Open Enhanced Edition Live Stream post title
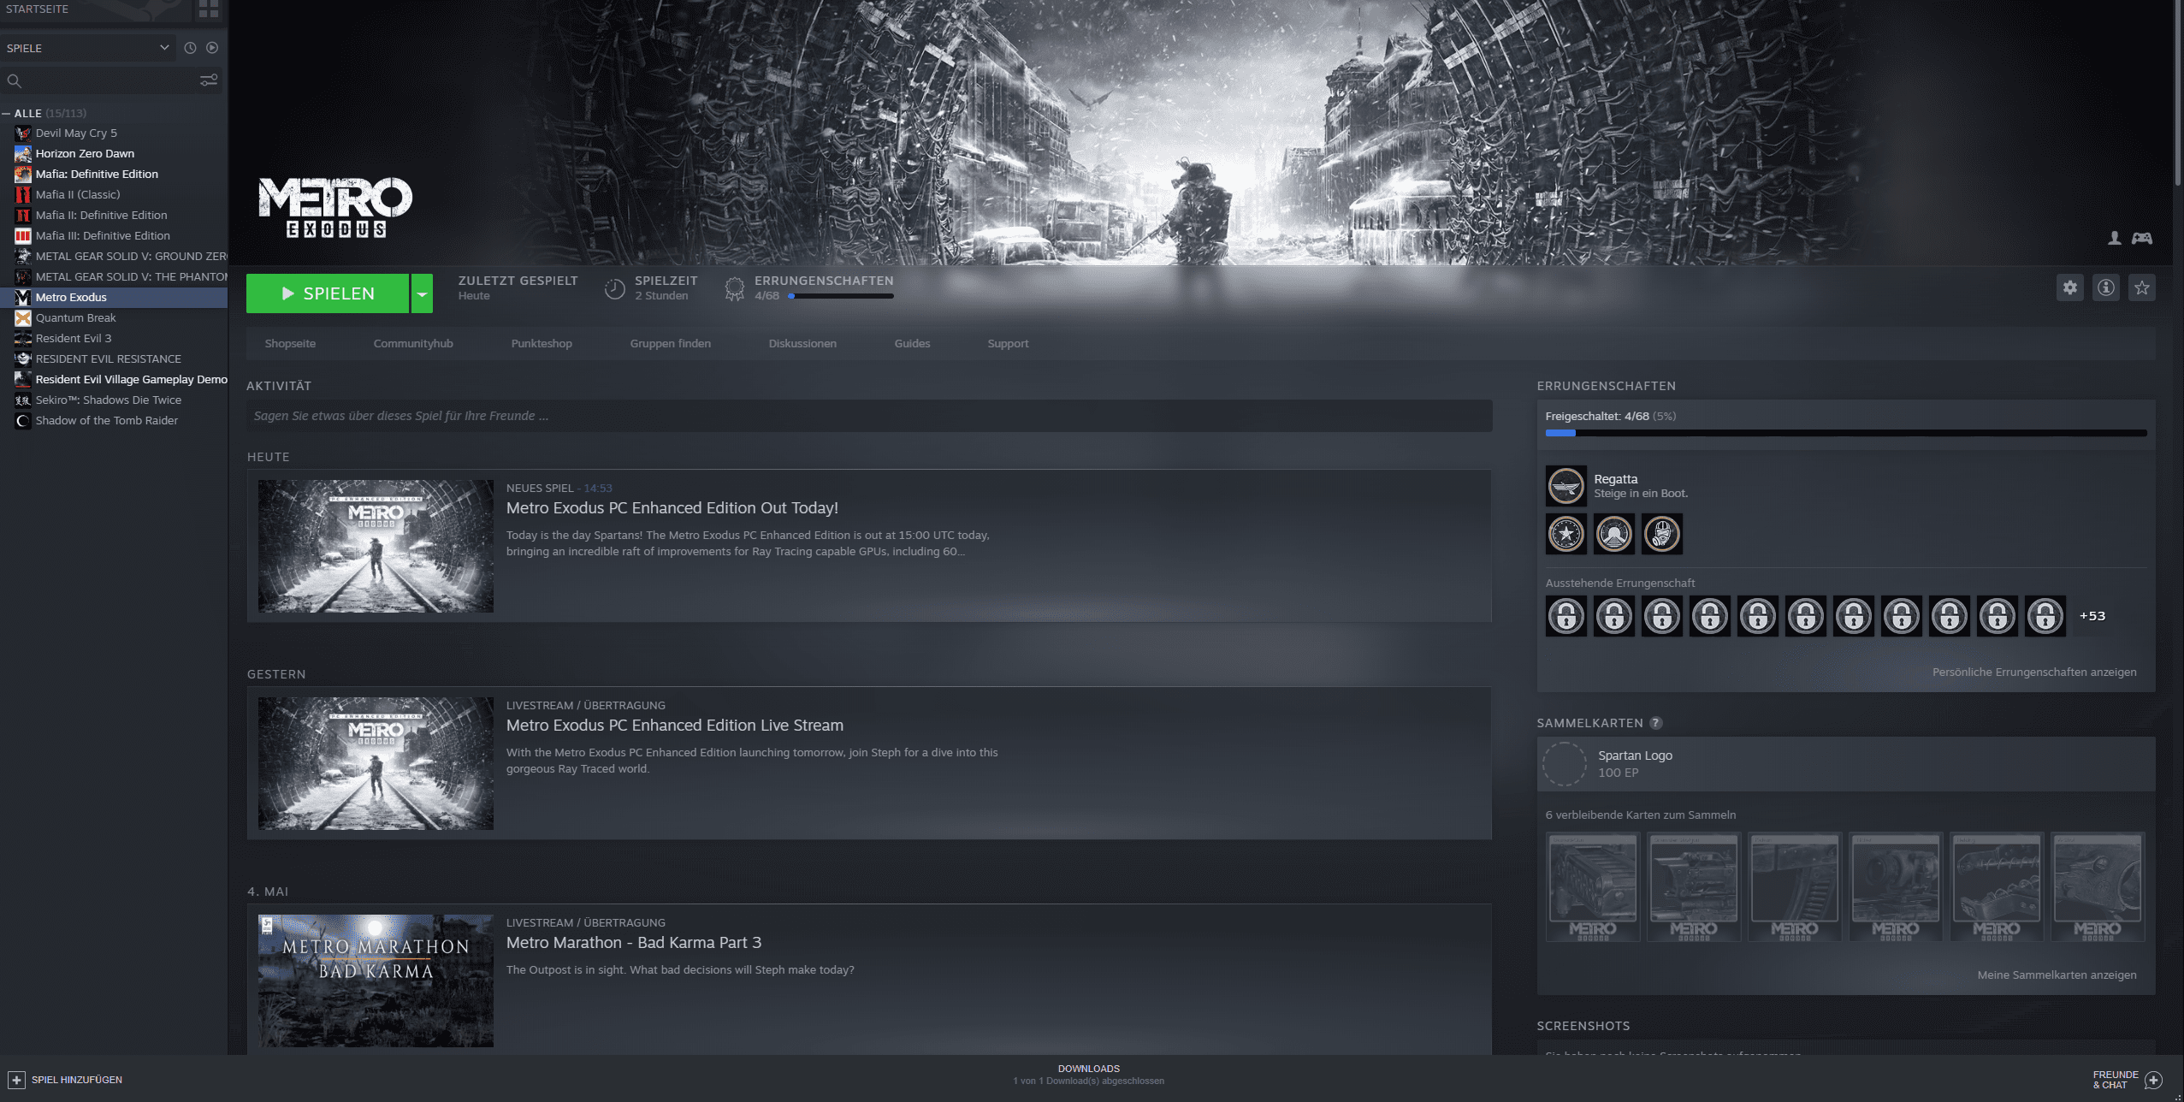 click(675, 725)
